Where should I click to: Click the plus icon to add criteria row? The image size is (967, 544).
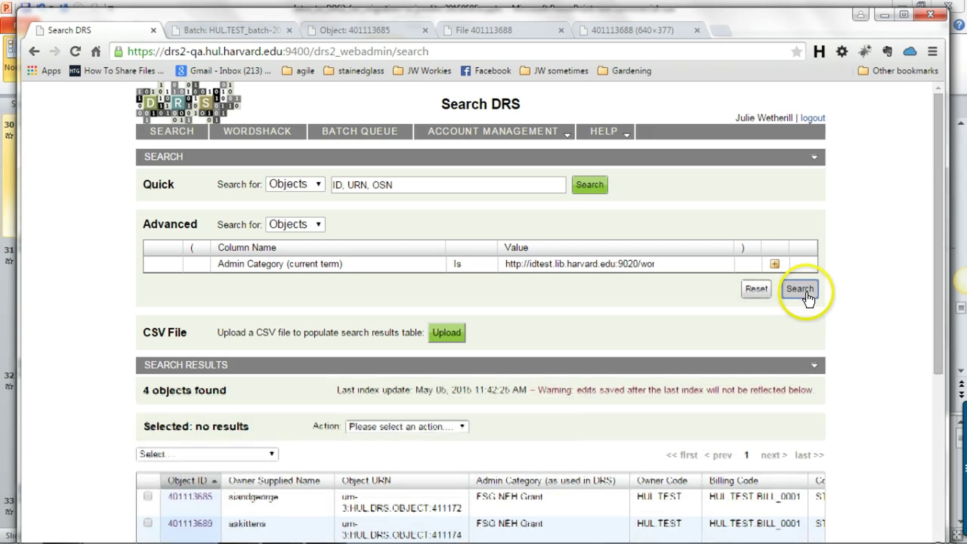(x=774, y=264)
